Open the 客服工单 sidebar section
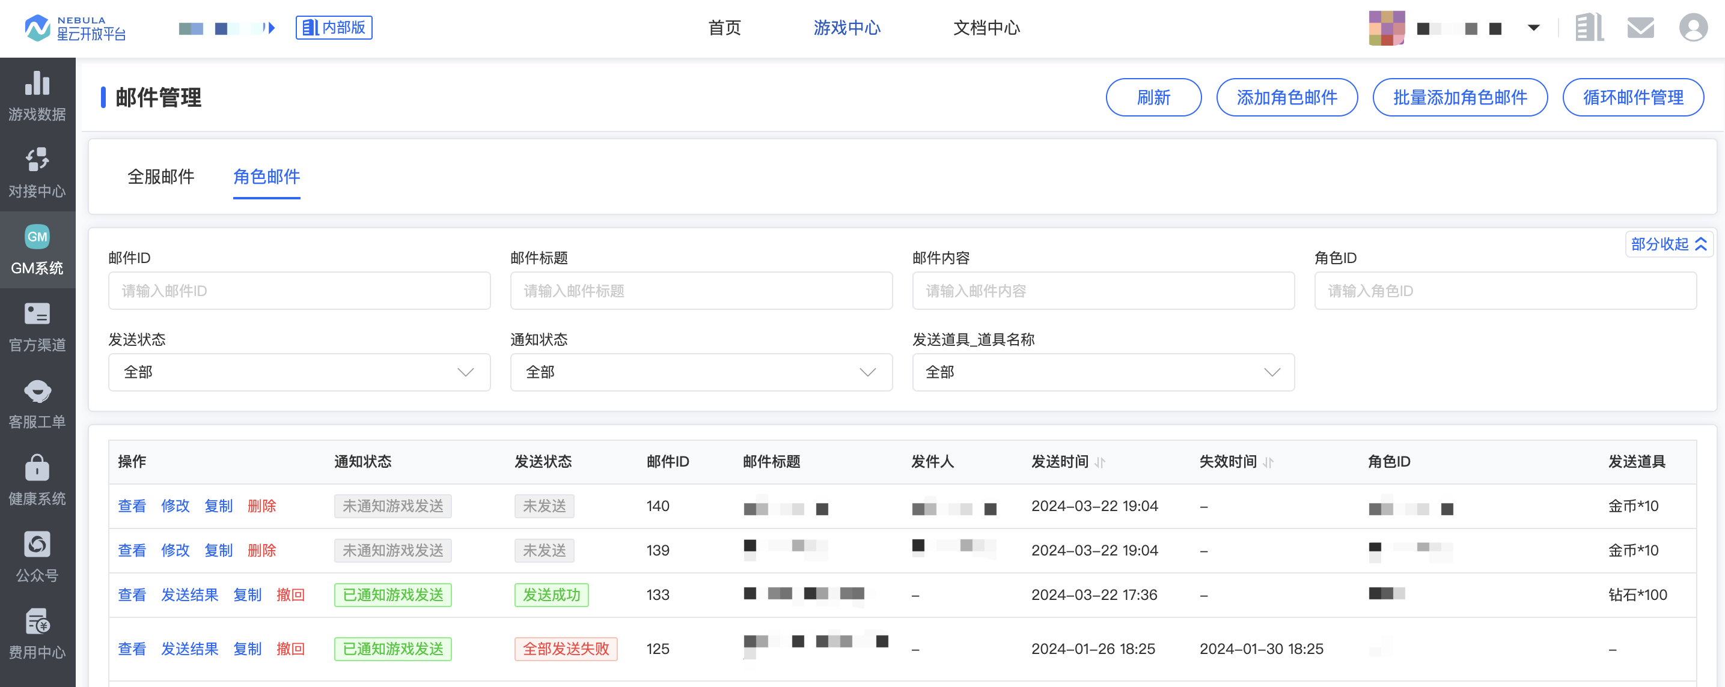Image resolution: width=1725 pixels, height=687 pixels. pyautogui.click(x=37, y=404)
